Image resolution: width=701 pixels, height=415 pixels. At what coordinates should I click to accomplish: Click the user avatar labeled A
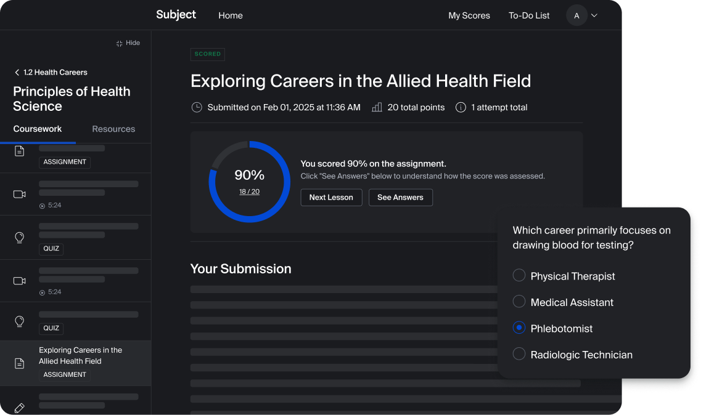(x=576, y=15)
